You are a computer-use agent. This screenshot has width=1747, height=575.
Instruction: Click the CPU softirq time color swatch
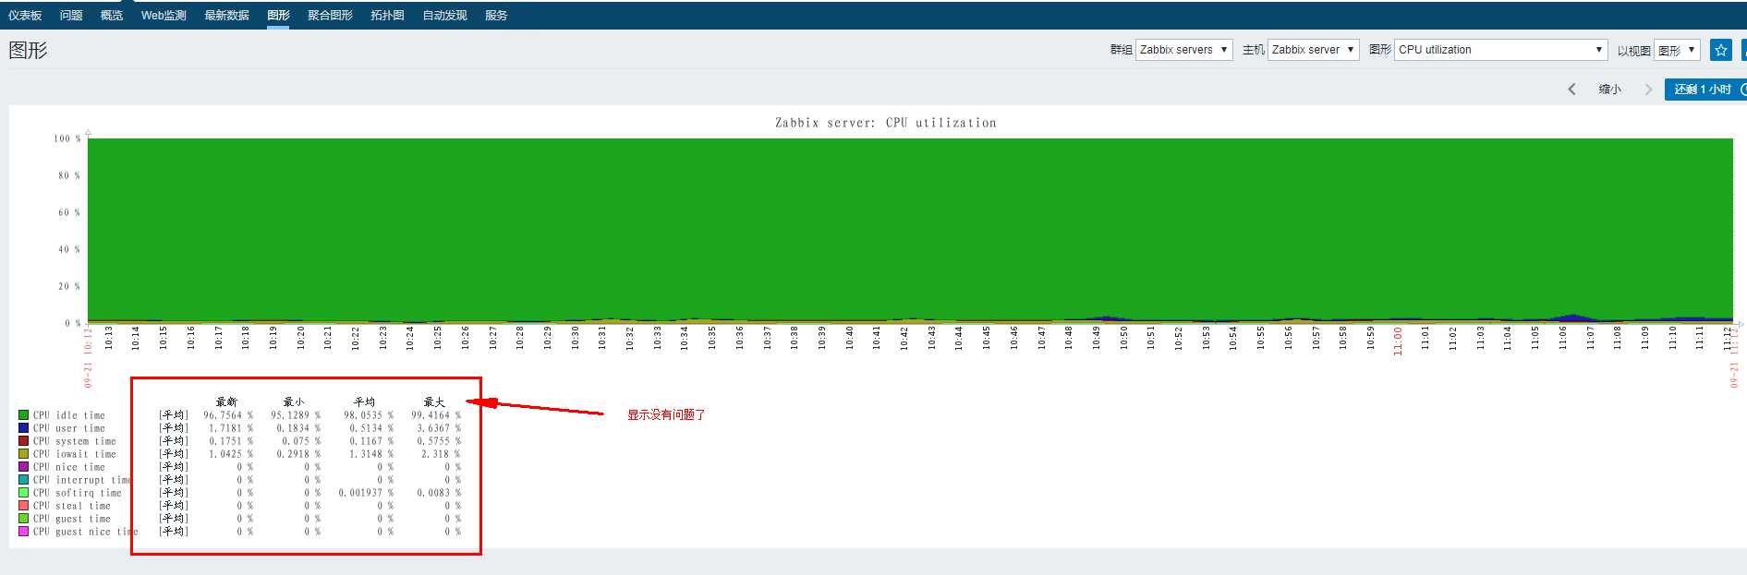[x=24, y=493]
